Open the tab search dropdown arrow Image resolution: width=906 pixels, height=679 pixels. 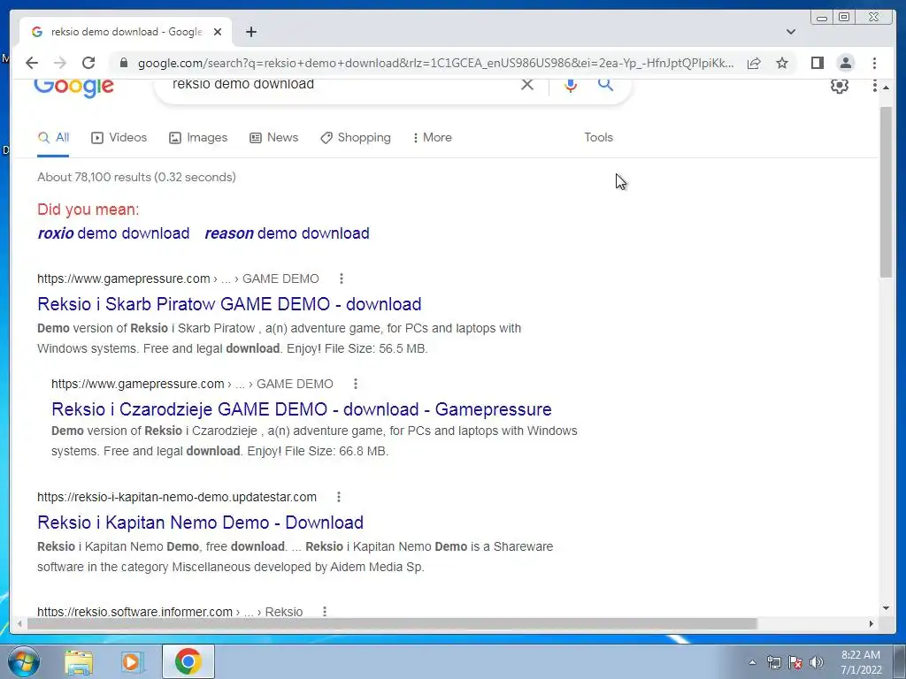(791, 32)
